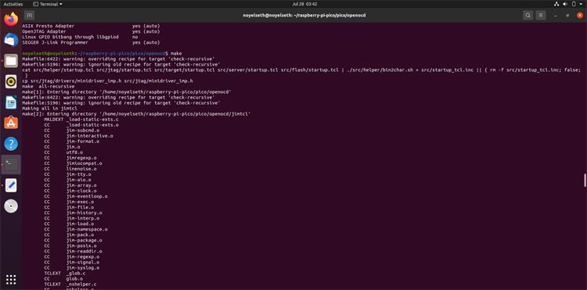Click the 'jim-signal.o' line
Image resolution: width=587 pixels, height=290 pixels.
[72, 263]
